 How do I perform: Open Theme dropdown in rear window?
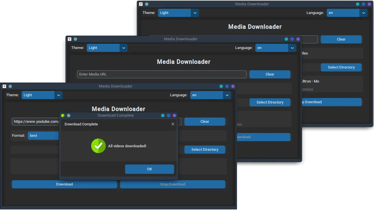pyautogui.click(x=178, y=13)
